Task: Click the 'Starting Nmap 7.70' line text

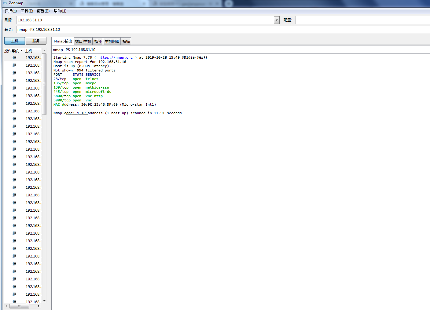Action: (130, 57)
